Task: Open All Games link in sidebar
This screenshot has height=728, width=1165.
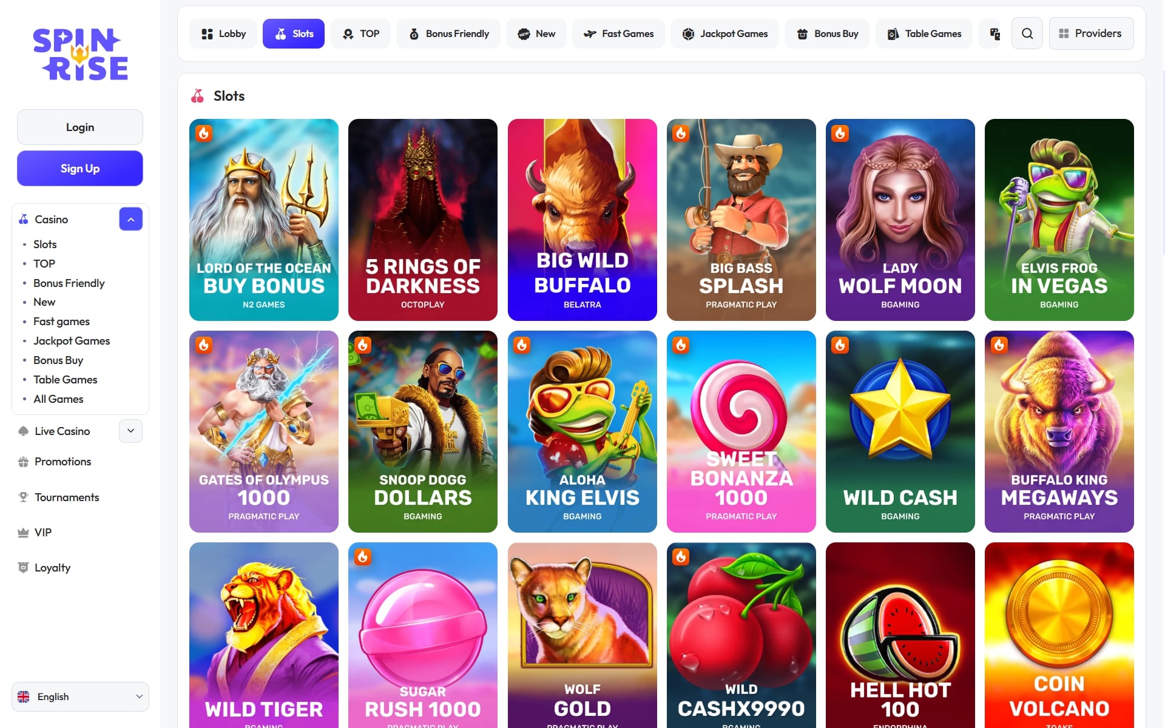Action: [x=58, y=399]
